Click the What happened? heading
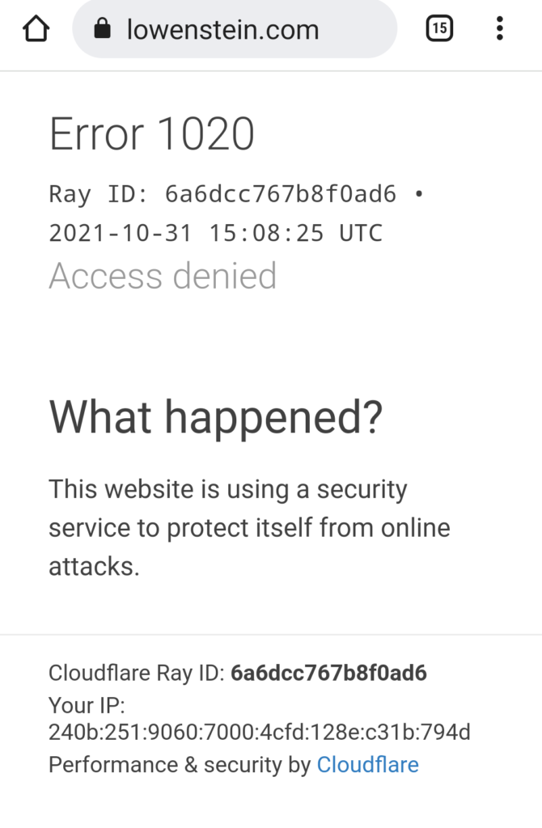The width and height of the screenshot is (542, 828). tap(215, 418)
